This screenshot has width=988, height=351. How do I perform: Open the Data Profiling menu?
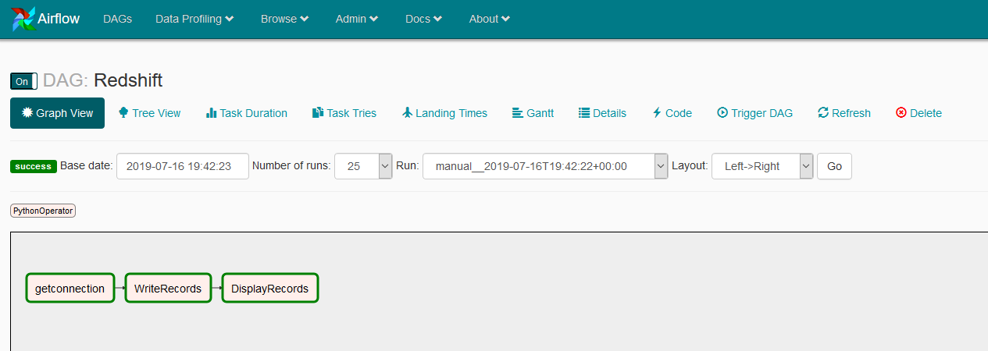(194, 19)
